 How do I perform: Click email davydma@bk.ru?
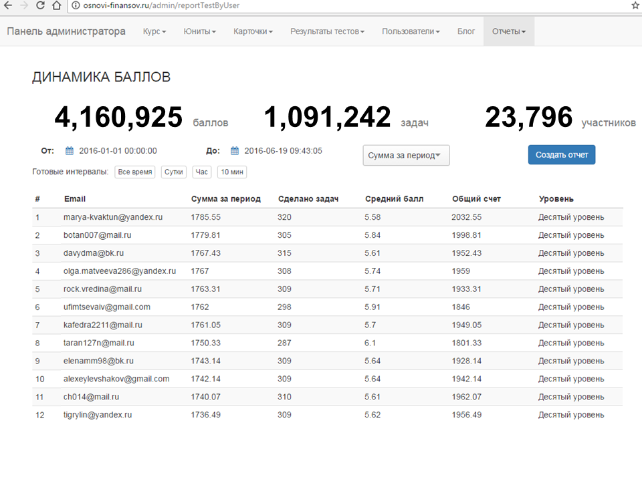94,253
